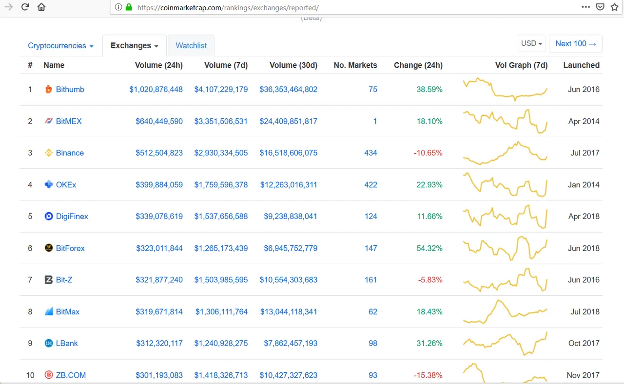This screenshot has width=624, height=384.
Task: Click ZB.COM 7d volume $1,418,326,713
Action: point(221,375)
